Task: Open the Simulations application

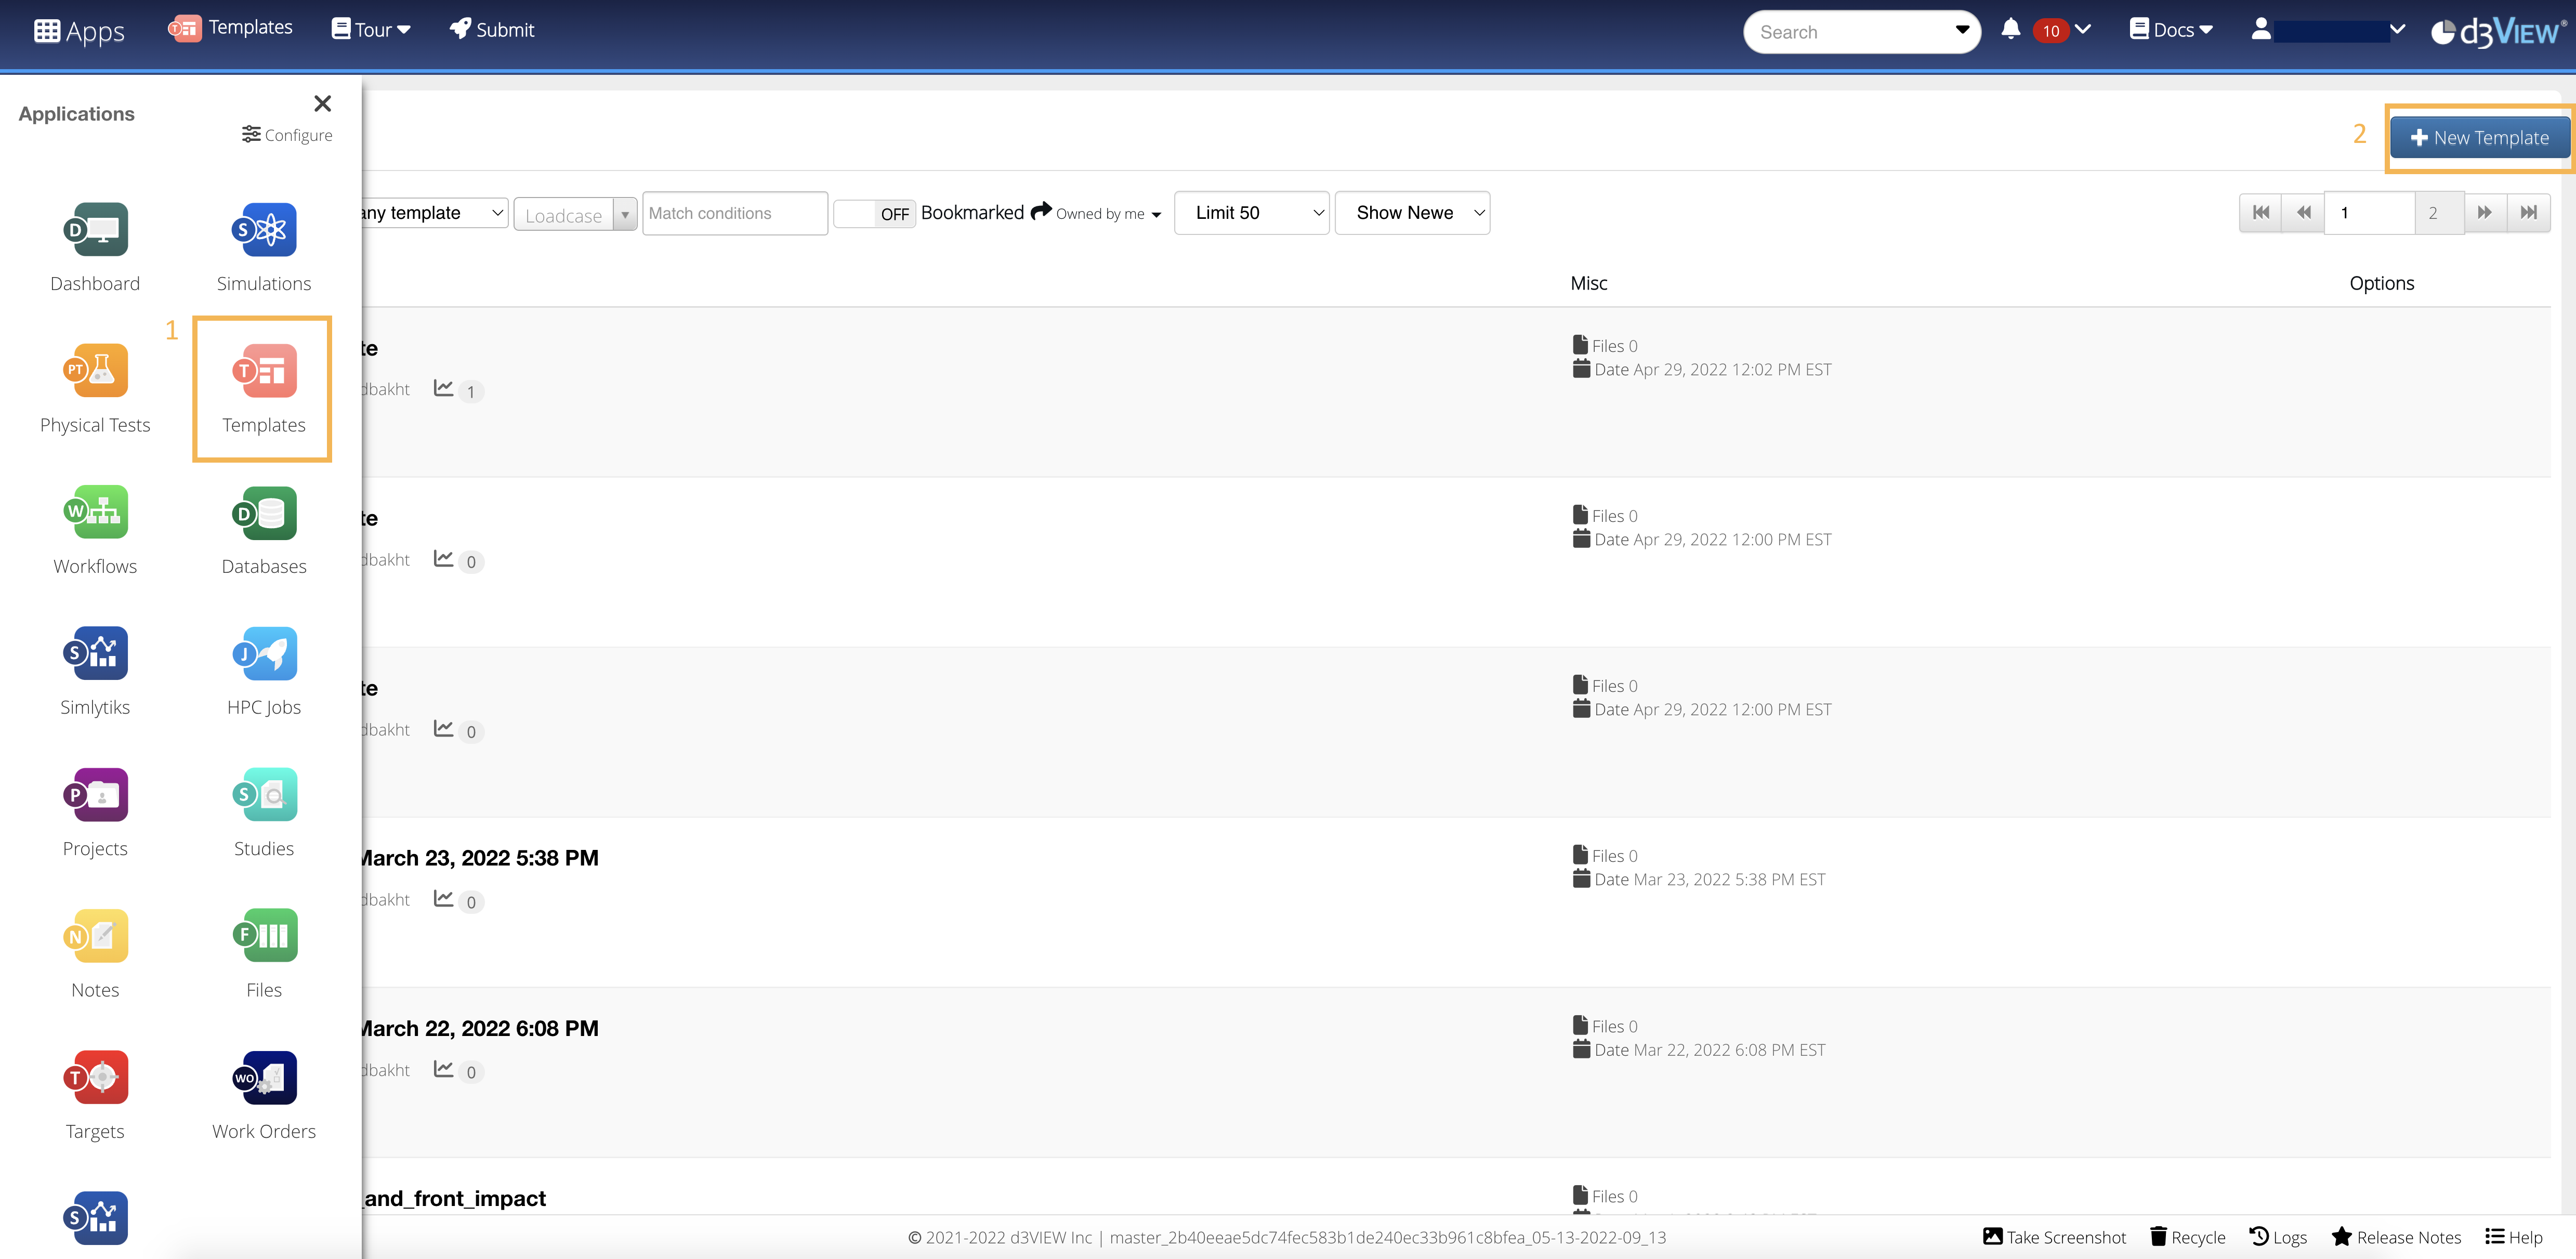Action: coord(264,248)
